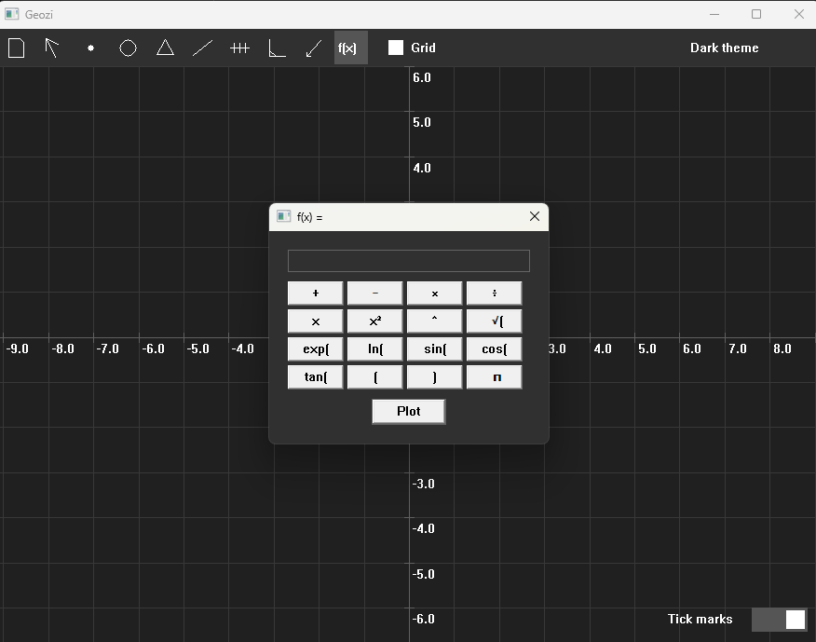Insert a closing parenthesis

pos(434,377)
